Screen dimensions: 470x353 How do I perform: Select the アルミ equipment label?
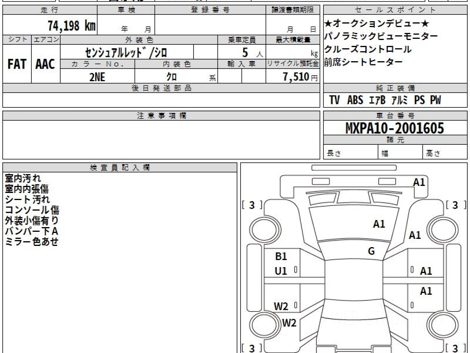[x=400, y=100]
